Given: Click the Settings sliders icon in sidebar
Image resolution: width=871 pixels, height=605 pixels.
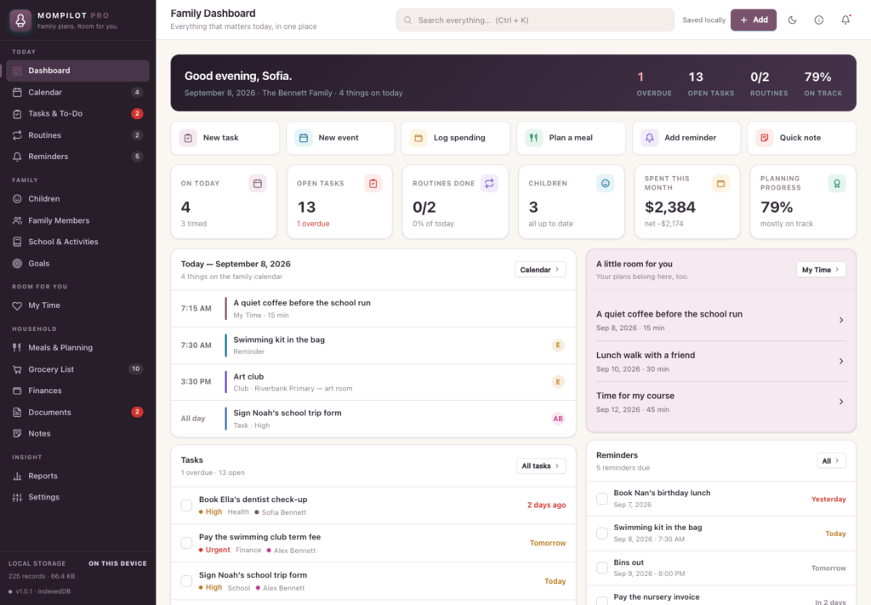Looking at the screenshot, I should click(17, 497).
